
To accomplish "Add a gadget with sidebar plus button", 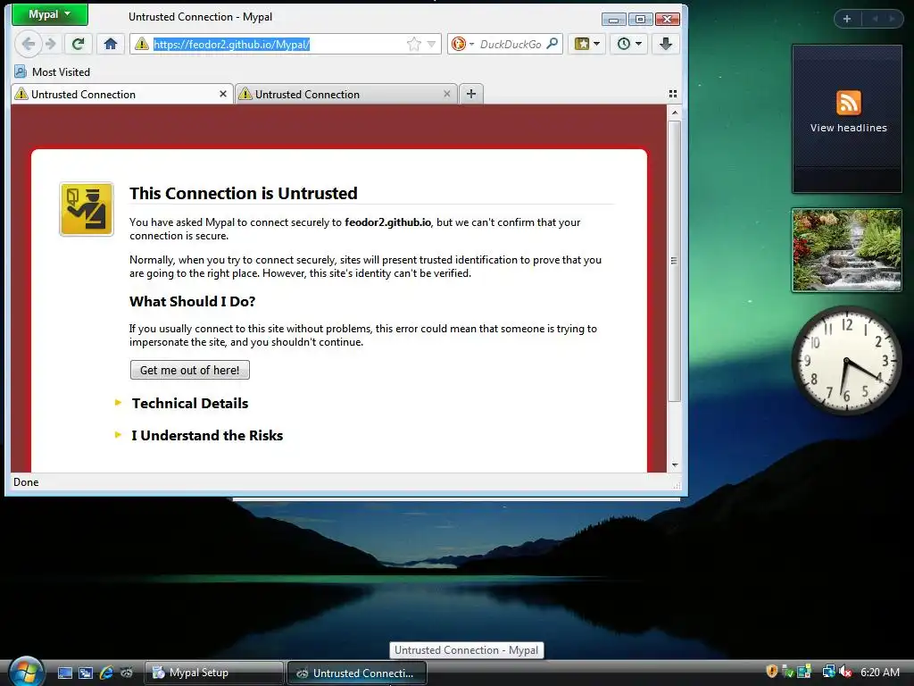I will [x=847, y=19].
